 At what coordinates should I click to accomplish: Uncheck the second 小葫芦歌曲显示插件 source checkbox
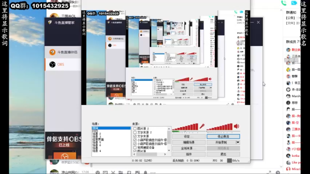pos(135,143)
